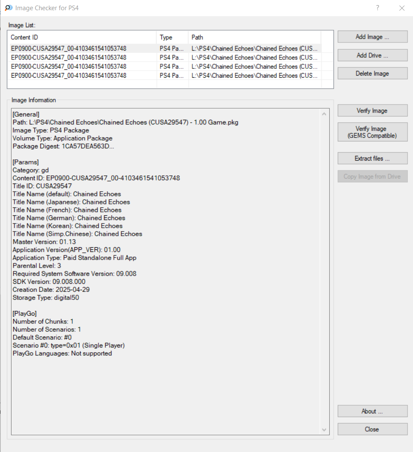Click Application Type: Paid Standalone Full App
The image size is (413, 452).
(74, 258)
